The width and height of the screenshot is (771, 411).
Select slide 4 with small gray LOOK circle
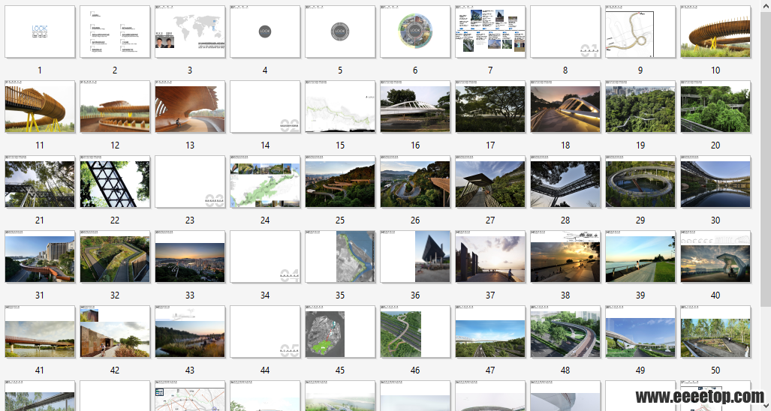point(265,31)
